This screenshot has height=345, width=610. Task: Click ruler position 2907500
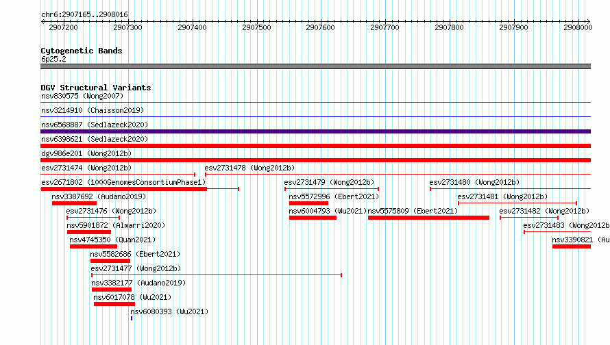click(x=256, y=27)
